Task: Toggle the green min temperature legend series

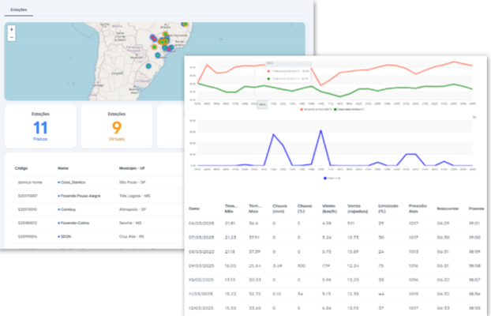Action: click(x=337, y=109)
